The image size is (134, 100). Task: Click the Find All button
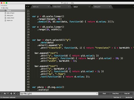(x=127, y=94)
